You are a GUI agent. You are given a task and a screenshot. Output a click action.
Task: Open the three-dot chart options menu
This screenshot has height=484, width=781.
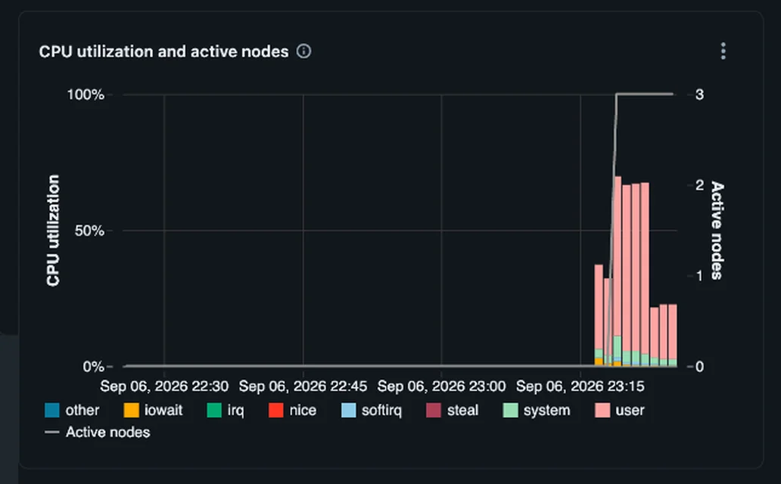click(x=723, y=51)
